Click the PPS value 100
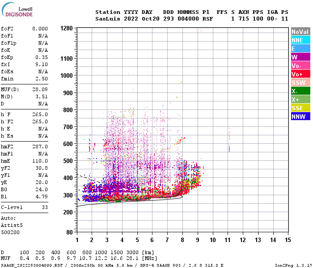Viewport: 313px width, 268px height. tap(258, 19)
